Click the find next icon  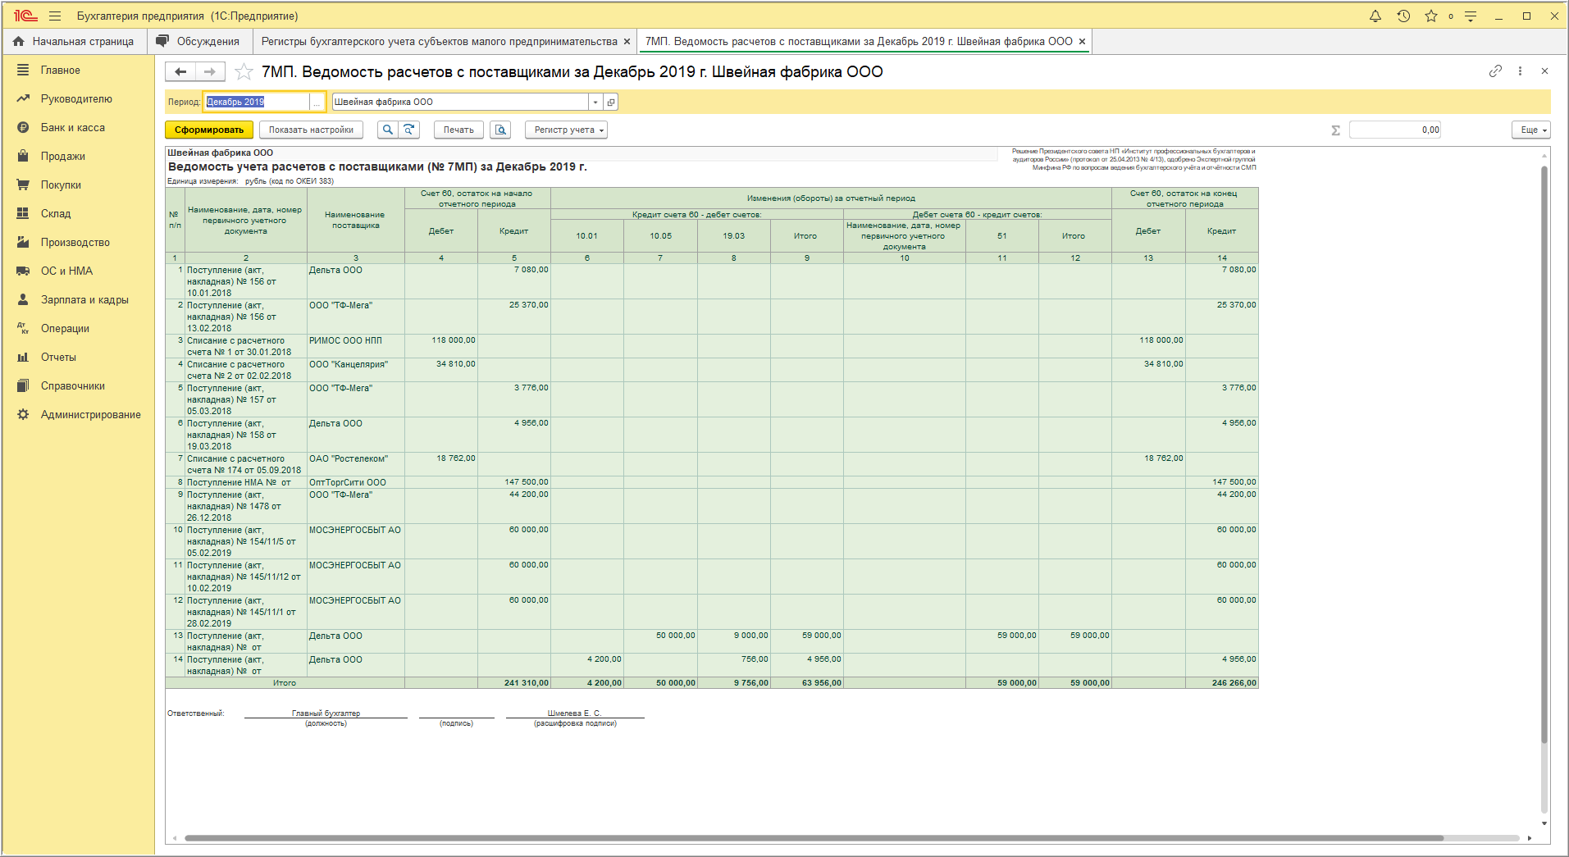coord(409,130)
